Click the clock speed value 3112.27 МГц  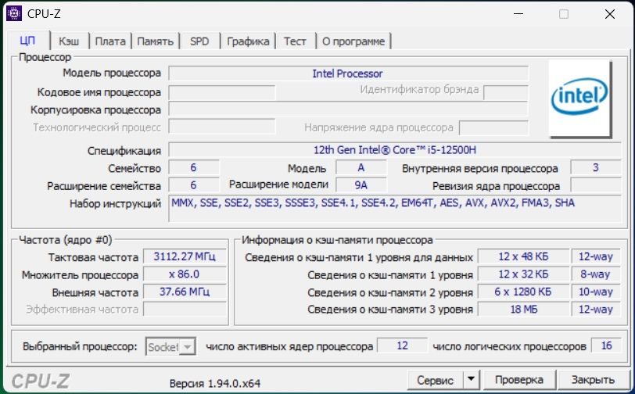tap(185, 256)
